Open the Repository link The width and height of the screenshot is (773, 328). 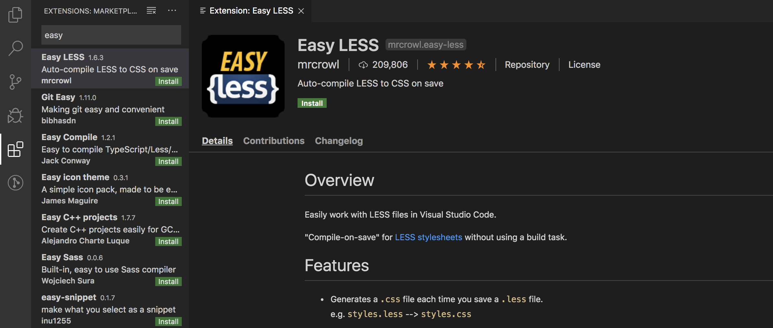coord(527,65)
